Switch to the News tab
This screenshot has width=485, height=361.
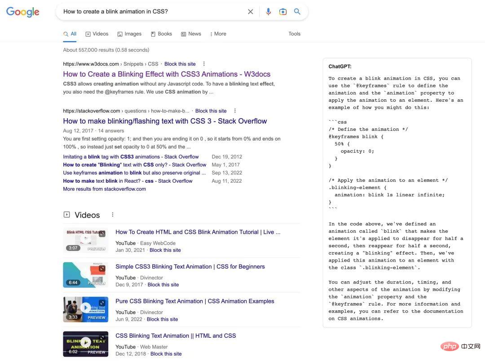191,34
